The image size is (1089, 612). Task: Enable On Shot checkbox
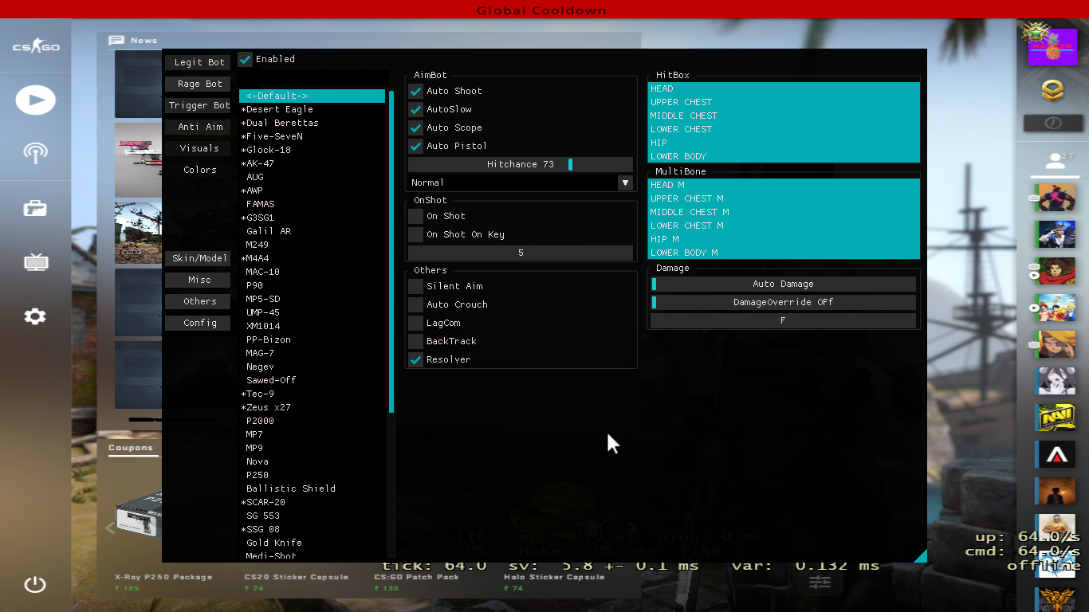pos(415,216)
